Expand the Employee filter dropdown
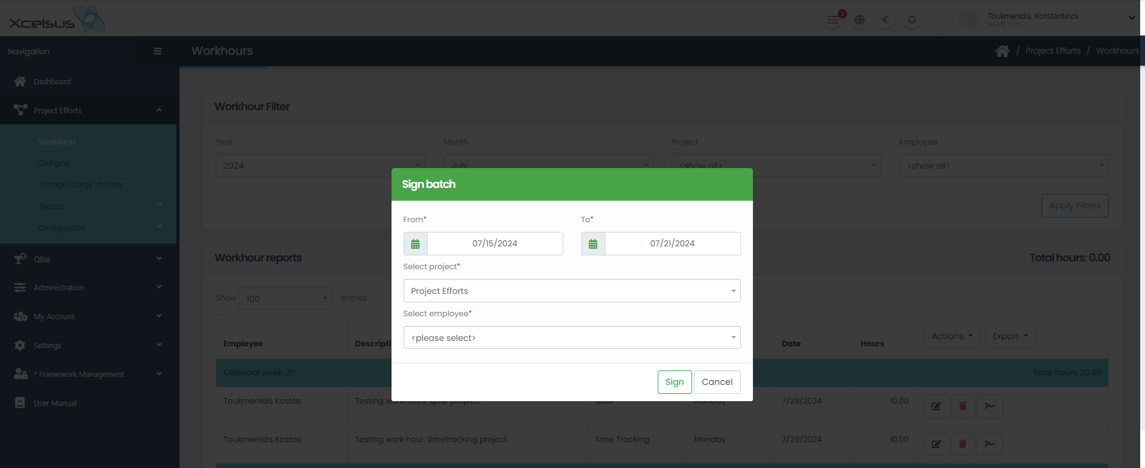1145x468 pixels. pyautogui.click(x=1003, y=166)
